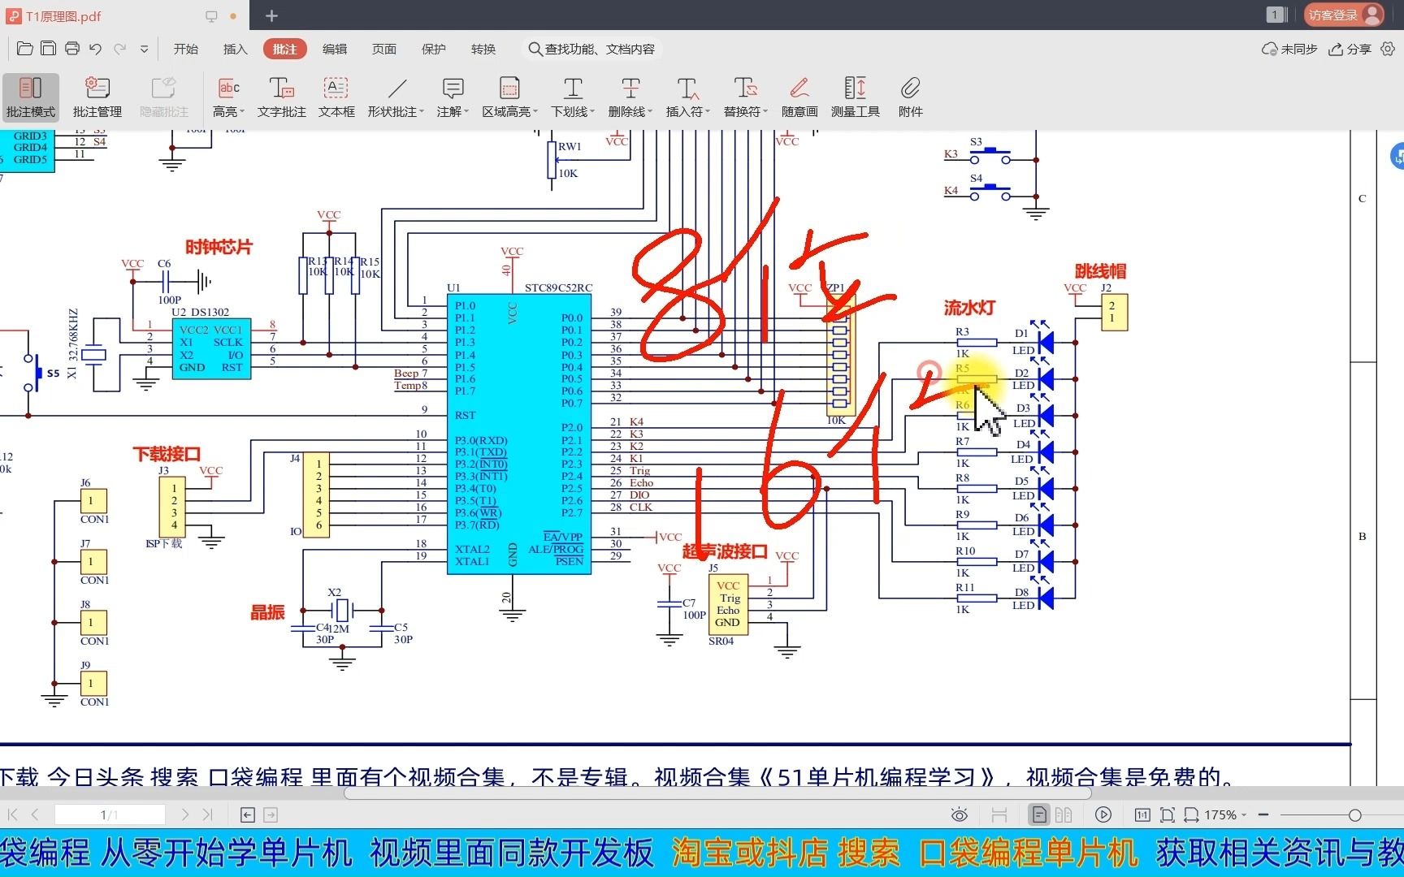Click the 访客登录 guest login button
This screenshot has width=1404, height=877.
coord(1343,15)
